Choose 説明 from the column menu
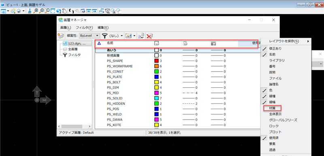The width and height of the screenshot is (324, 156). (272, 72)
